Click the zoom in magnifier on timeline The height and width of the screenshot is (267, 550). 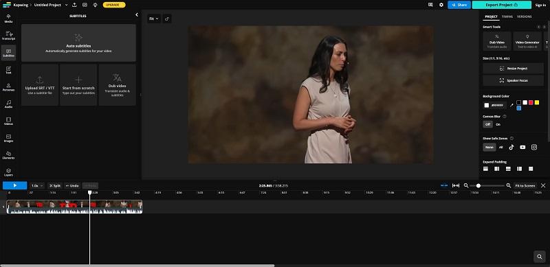pyautogui.click(x=509, y=186)
